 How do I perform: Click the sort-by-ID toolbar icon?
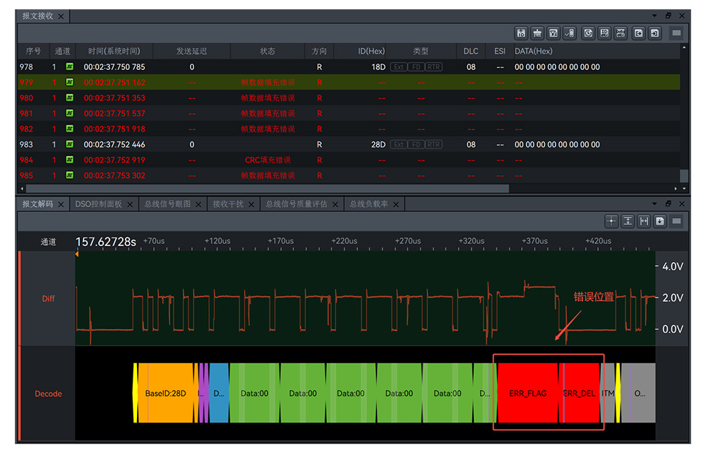(x=521, y=33)
